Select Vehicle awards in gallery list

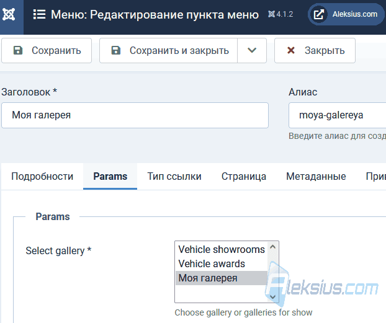pyautogui.click(x=222, y=263)
